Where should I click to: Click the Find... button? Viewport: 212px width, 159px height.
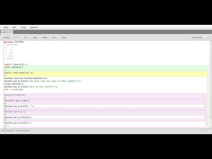pyautogui.click(x=54, y=37)
